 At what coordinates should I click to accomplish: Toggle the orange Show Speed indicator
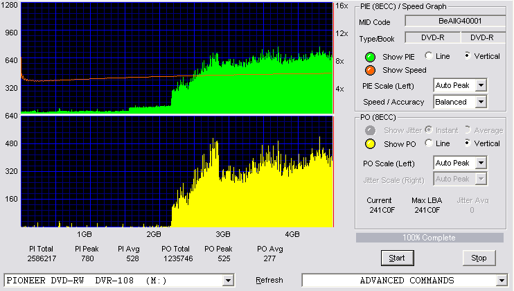coord(370,70)
